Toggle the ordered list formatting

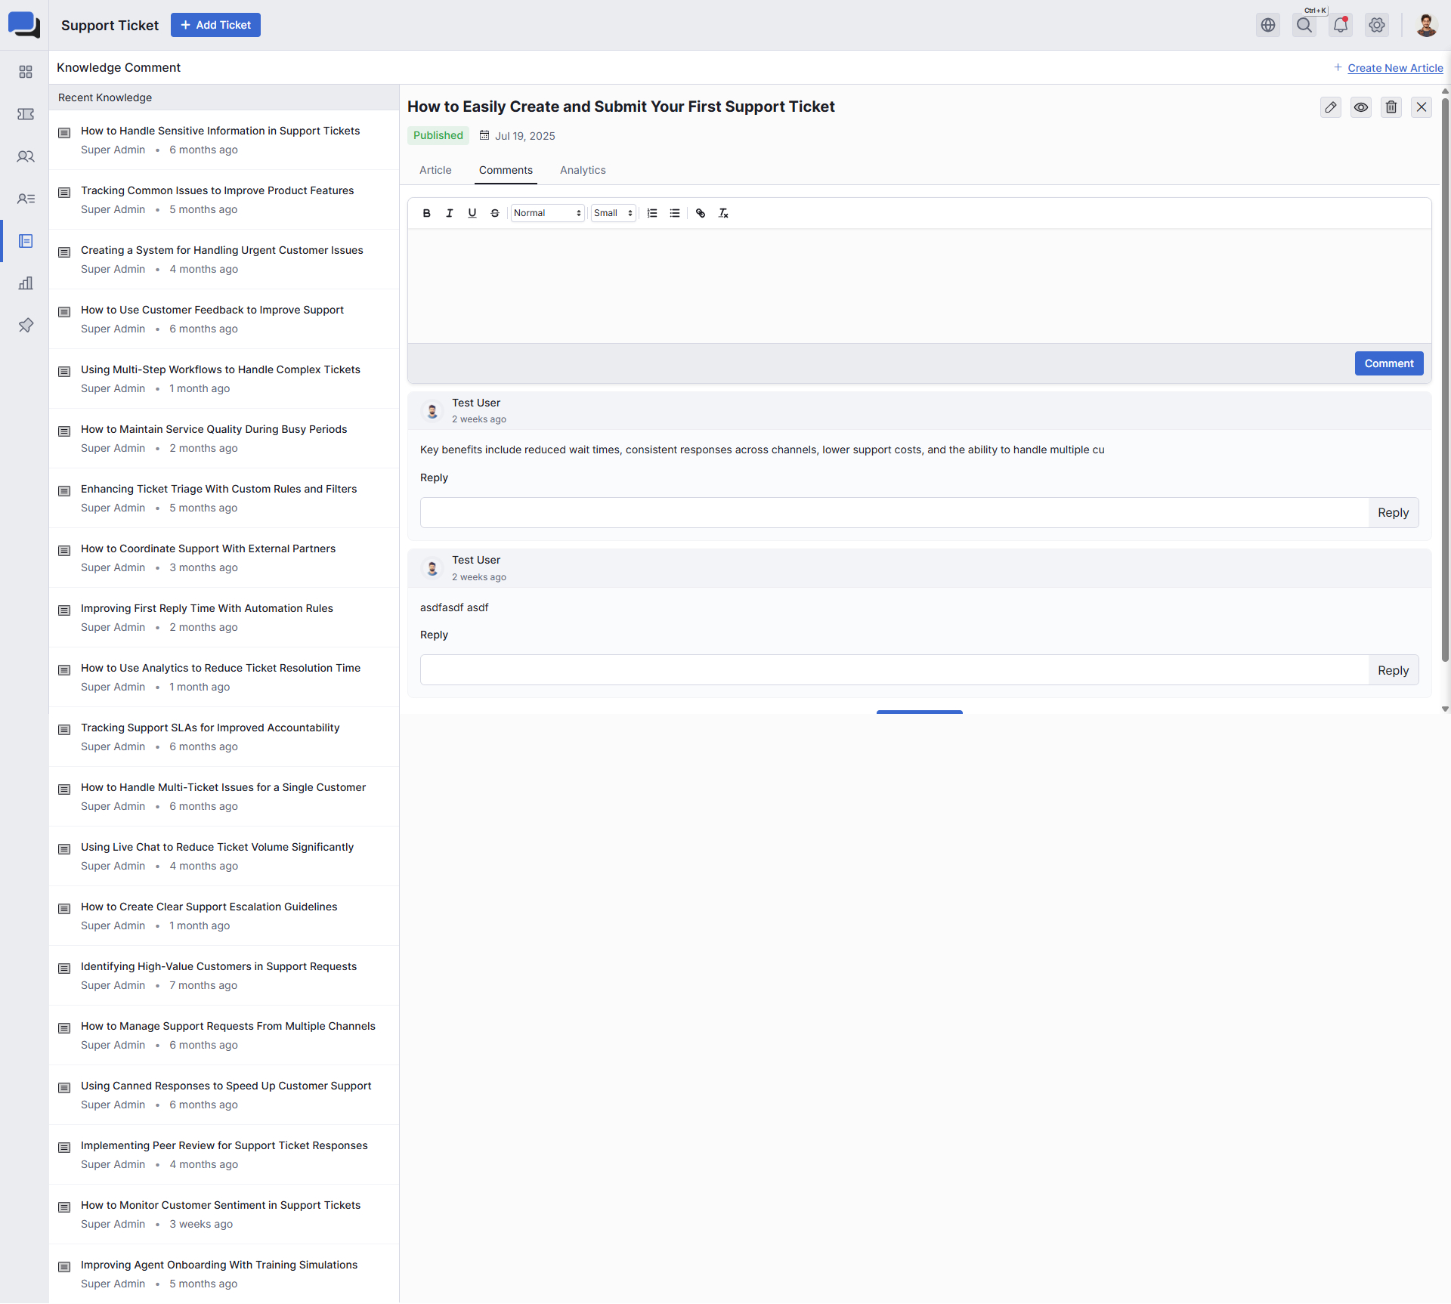(x=652, y=213)
